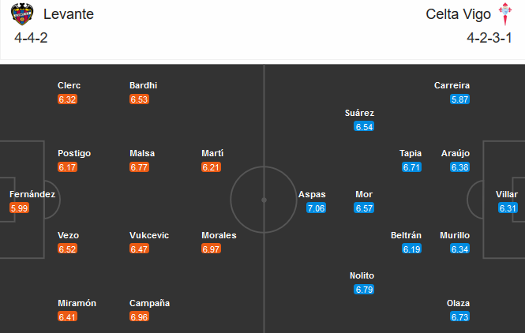Click Campaña's 6.96 rating badge
This screenshot has height=333, width=525.
tap(140, 317)
